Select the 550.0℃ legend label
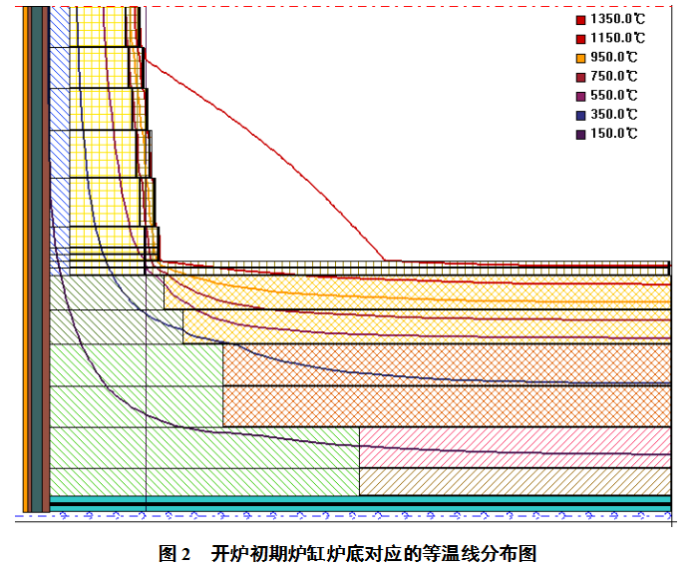 (614, 96)
